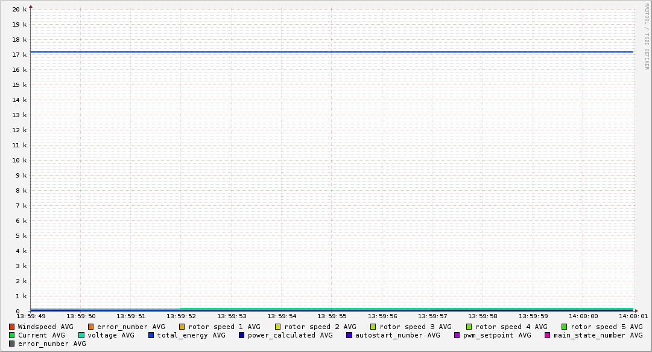
Task: Click the rotor speed 1 AVG swatch
Action: pyautogui.click(x=183, y=327)
